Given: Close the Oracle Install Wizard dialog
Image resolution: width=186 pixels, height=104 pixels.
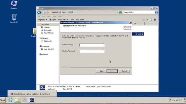Looking at the screenshot, I should pyautogui.click(x=130, y=23).
